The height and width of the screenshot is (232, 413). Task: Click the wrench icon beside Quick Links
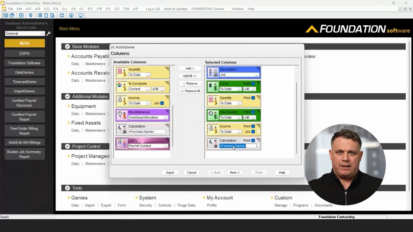click(x=49, y=34)
